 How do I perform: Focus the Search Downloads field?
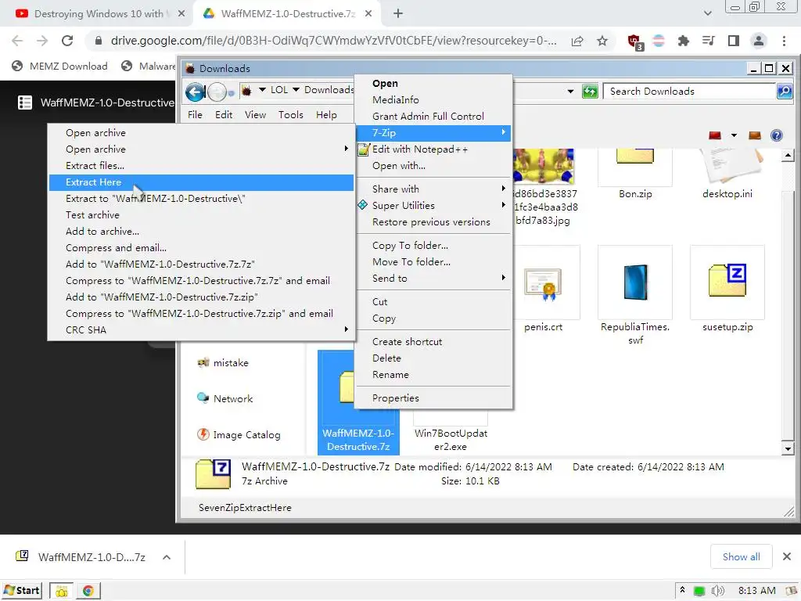coord(689,92)
